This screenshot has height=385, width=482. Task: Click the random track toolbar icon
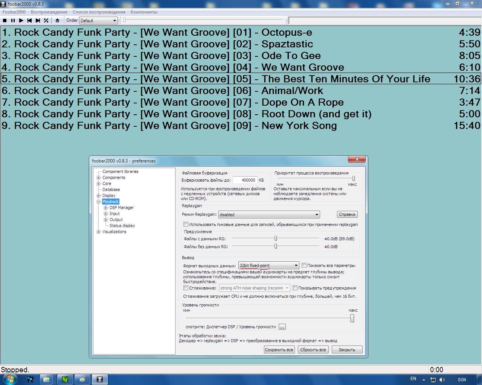[46, 21]
